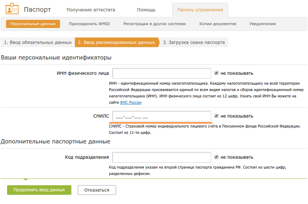This screenshot has width=308, height=204.
Task: Open the ФНС России link
Action: 130,102
